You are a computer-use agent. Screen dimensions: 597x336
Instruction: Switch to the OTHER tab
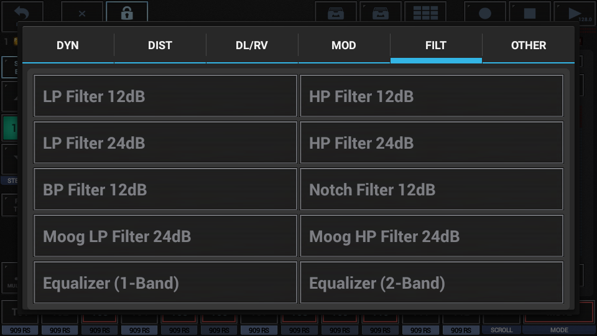(529, 45)
